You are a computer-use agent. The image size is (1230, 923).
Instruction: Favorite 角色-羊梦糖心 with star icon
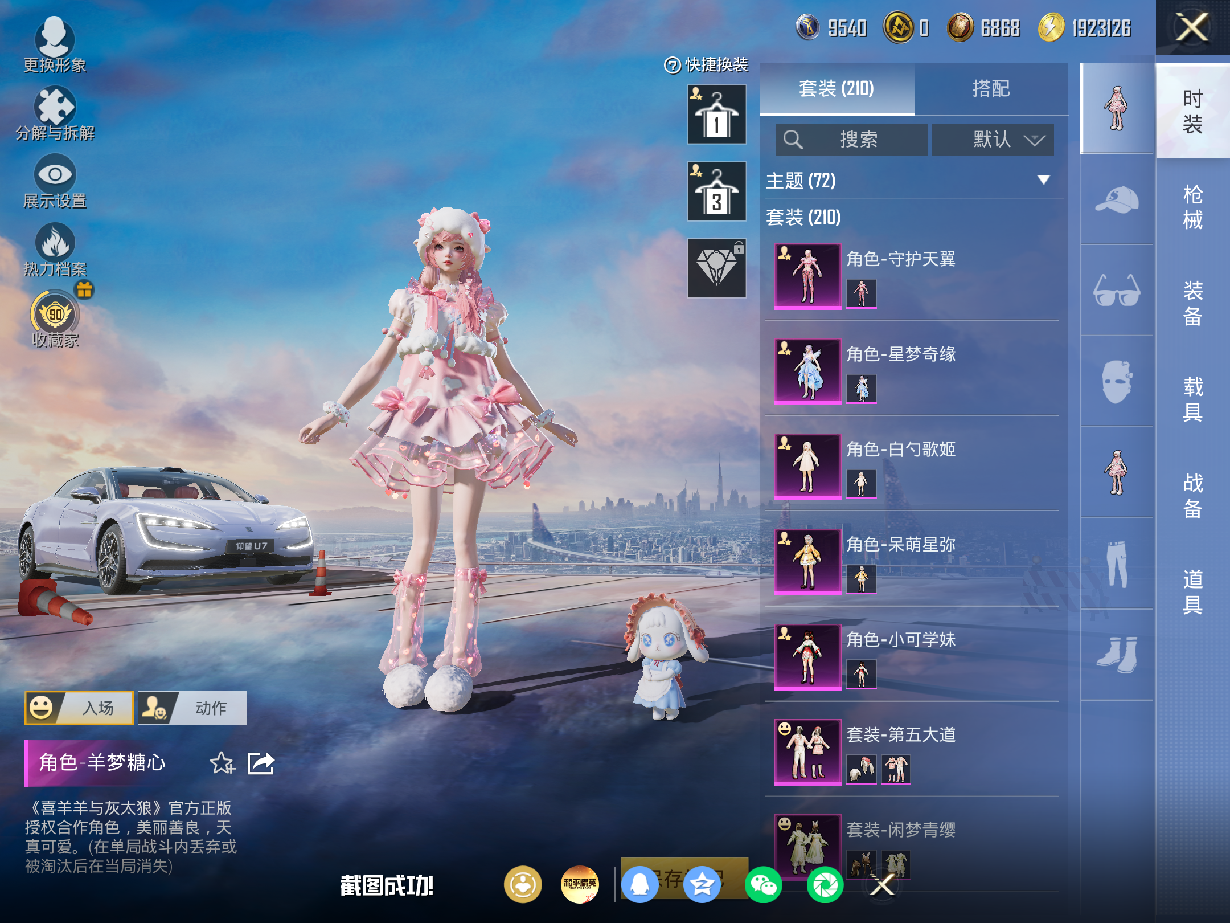(222, 763)
